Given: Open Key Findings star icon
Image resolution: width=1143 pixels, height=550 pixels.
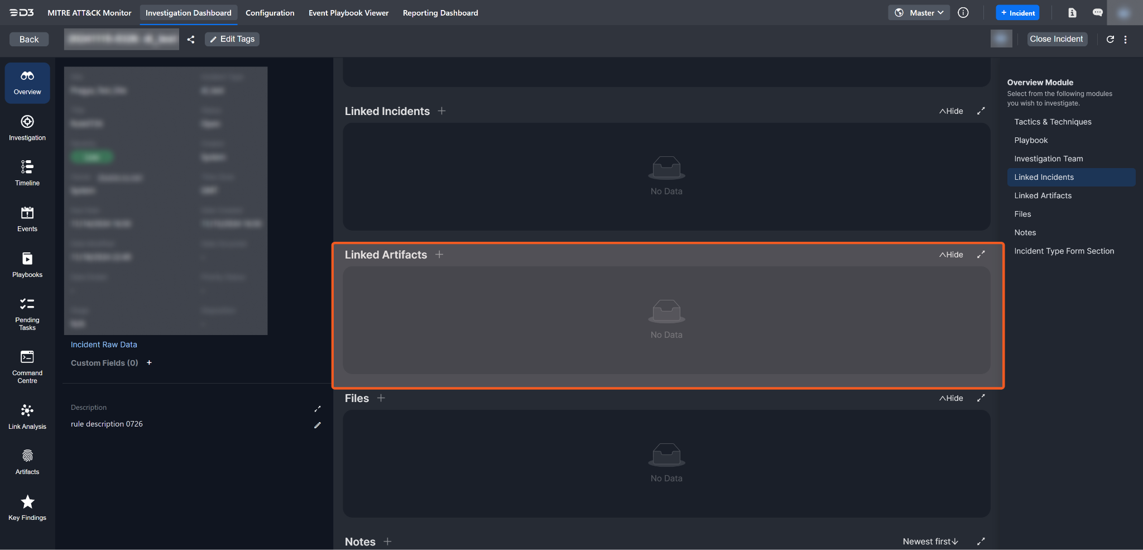Looking at the screenshot, I should pyautogui.click(x=27, y=508).
